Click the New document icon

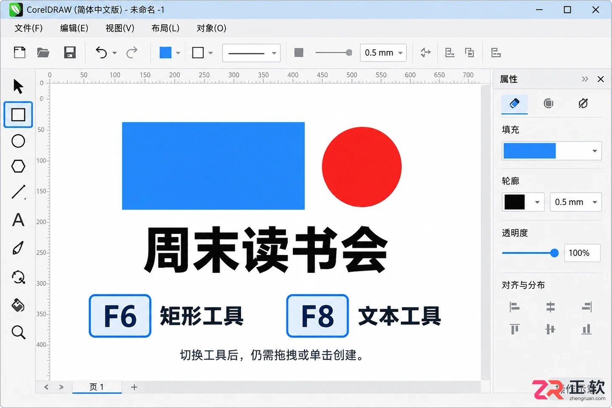click(x=20, y=53)
